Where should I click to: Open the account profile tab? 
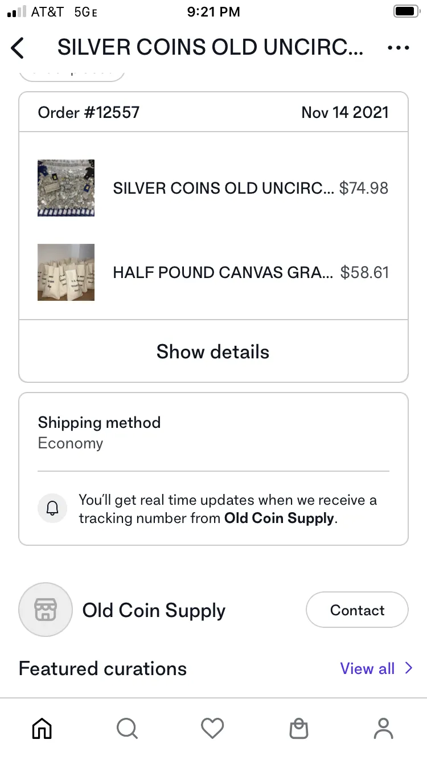coord(383,728)
